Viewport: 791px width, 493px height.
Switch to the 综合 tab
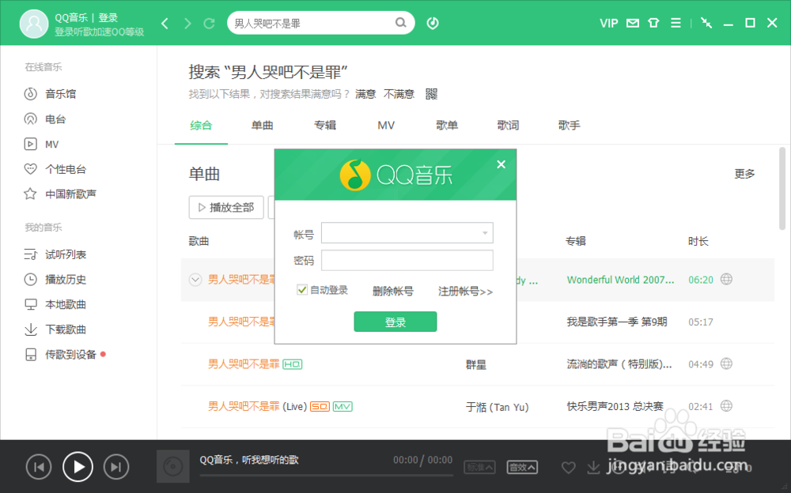pos(201,126)
